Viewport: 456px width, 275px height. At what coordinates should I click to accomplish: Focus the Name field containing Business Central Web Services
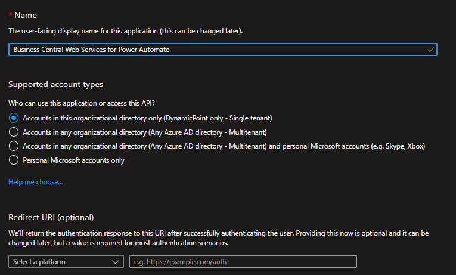point(223,50)
